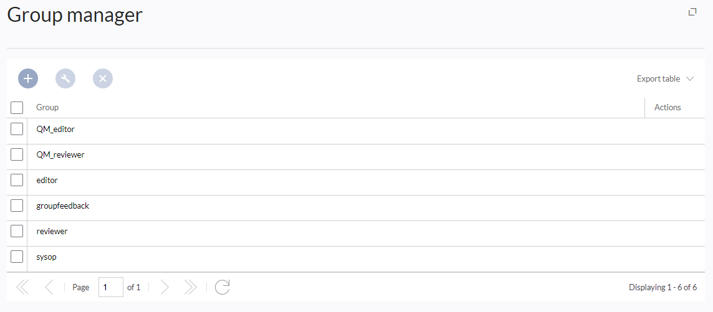Select the sysop group checkbox

coord(17,257)
